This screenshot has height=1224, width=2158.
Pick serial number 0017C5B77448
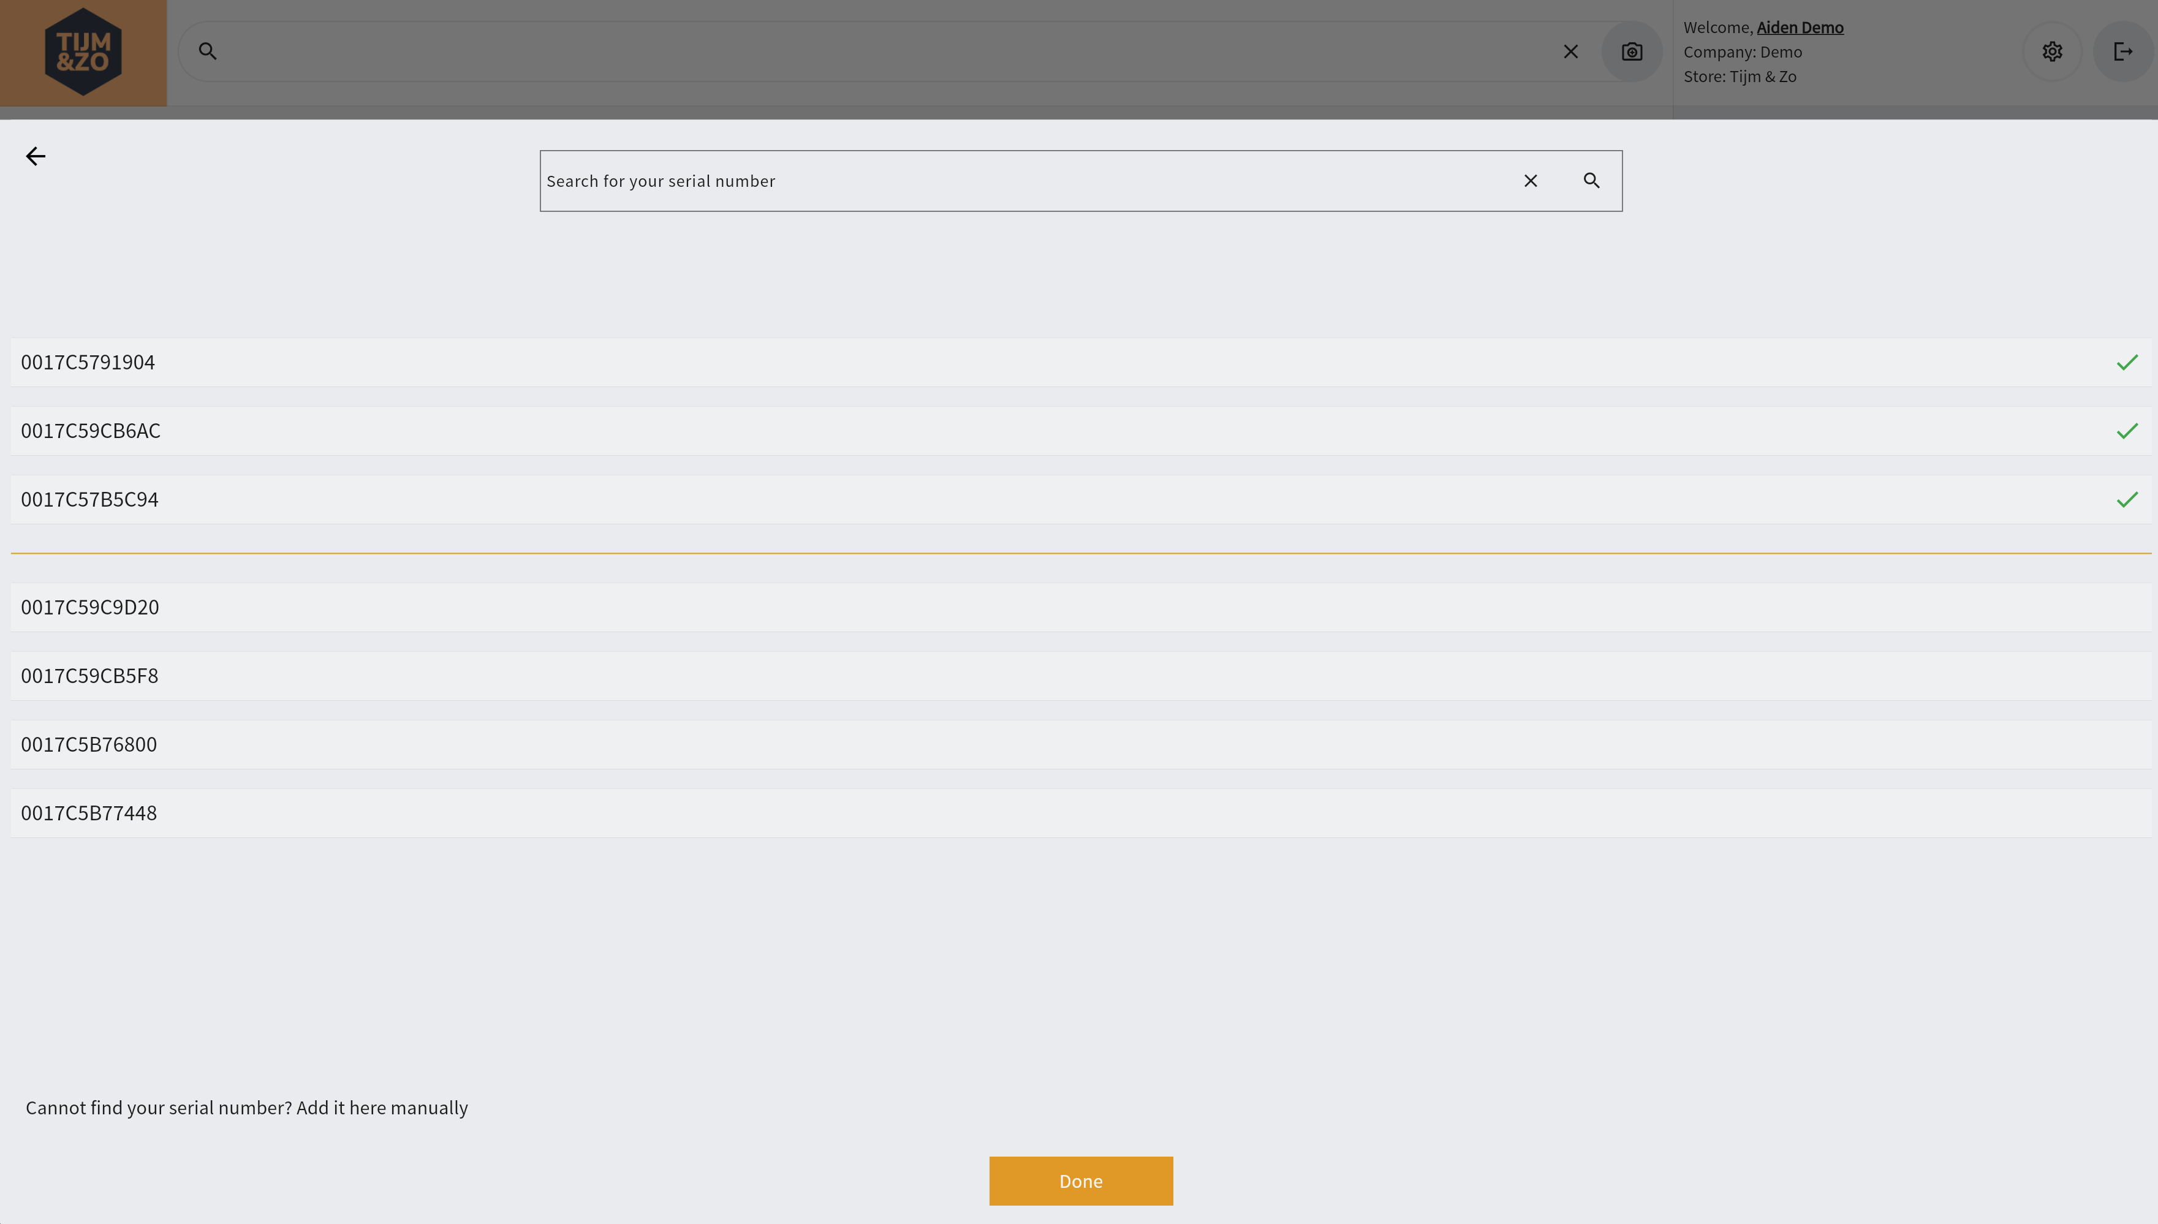89,813
